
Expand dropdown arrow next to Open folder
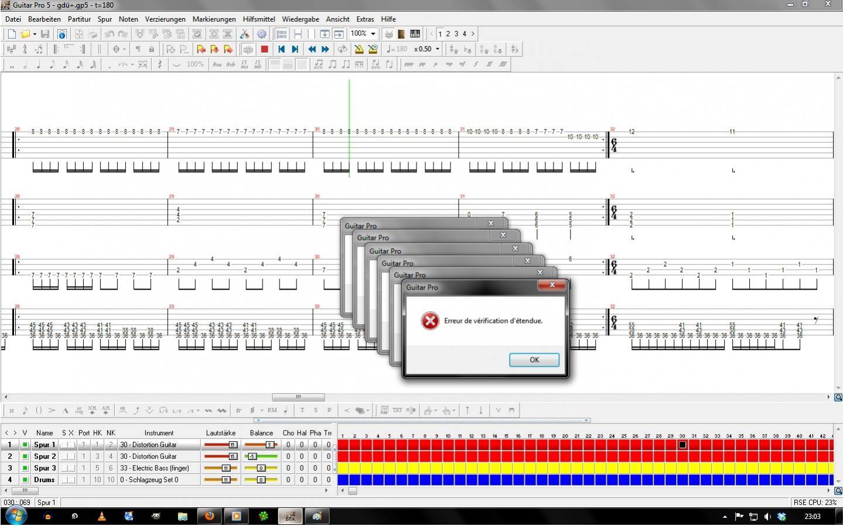point(35,34)
